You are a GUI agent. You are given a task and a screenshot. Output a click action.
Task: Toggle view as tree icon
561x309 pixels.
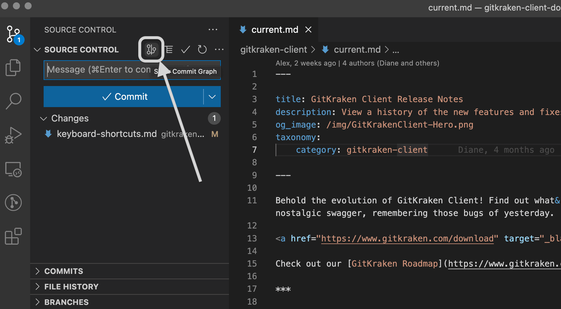point(169,49)
